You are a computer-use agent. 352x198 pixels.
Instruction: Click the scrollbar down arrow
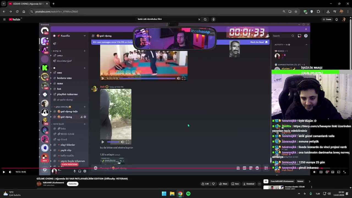(x=351, y=188)
